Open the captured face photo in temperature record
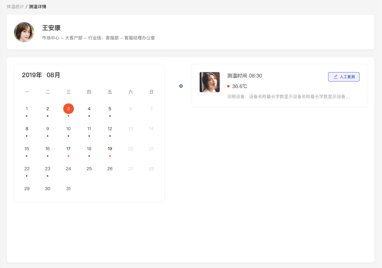This screenshot has height=268, width=382. 210,82
